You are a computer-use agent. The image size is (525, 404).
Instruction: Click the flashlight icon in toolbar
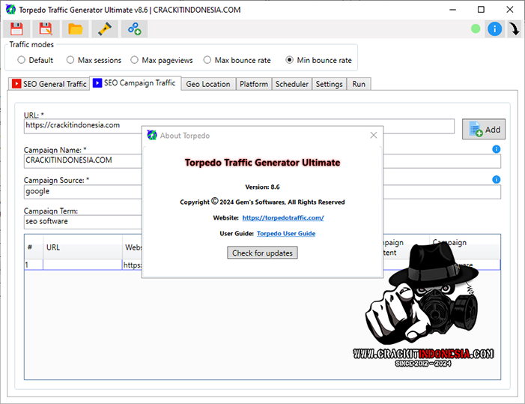point(104,29)
